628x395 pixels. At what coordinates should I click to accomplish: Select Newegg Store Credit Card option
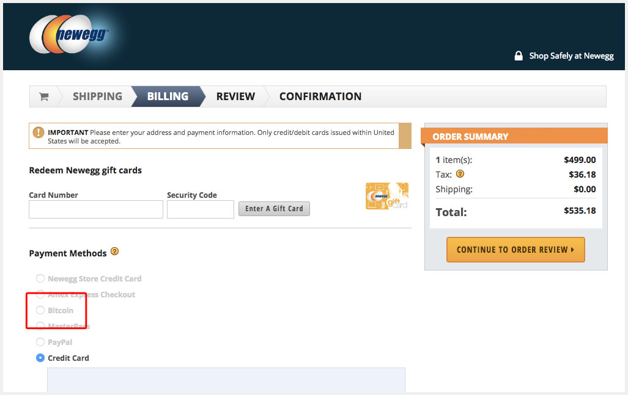40,278
